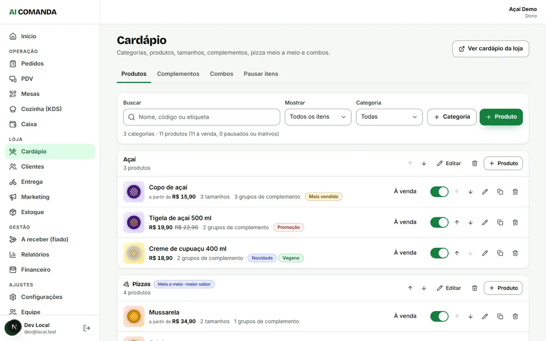Add a product to the Açaí category
This screenshot has height=341, width=546.
503,163
